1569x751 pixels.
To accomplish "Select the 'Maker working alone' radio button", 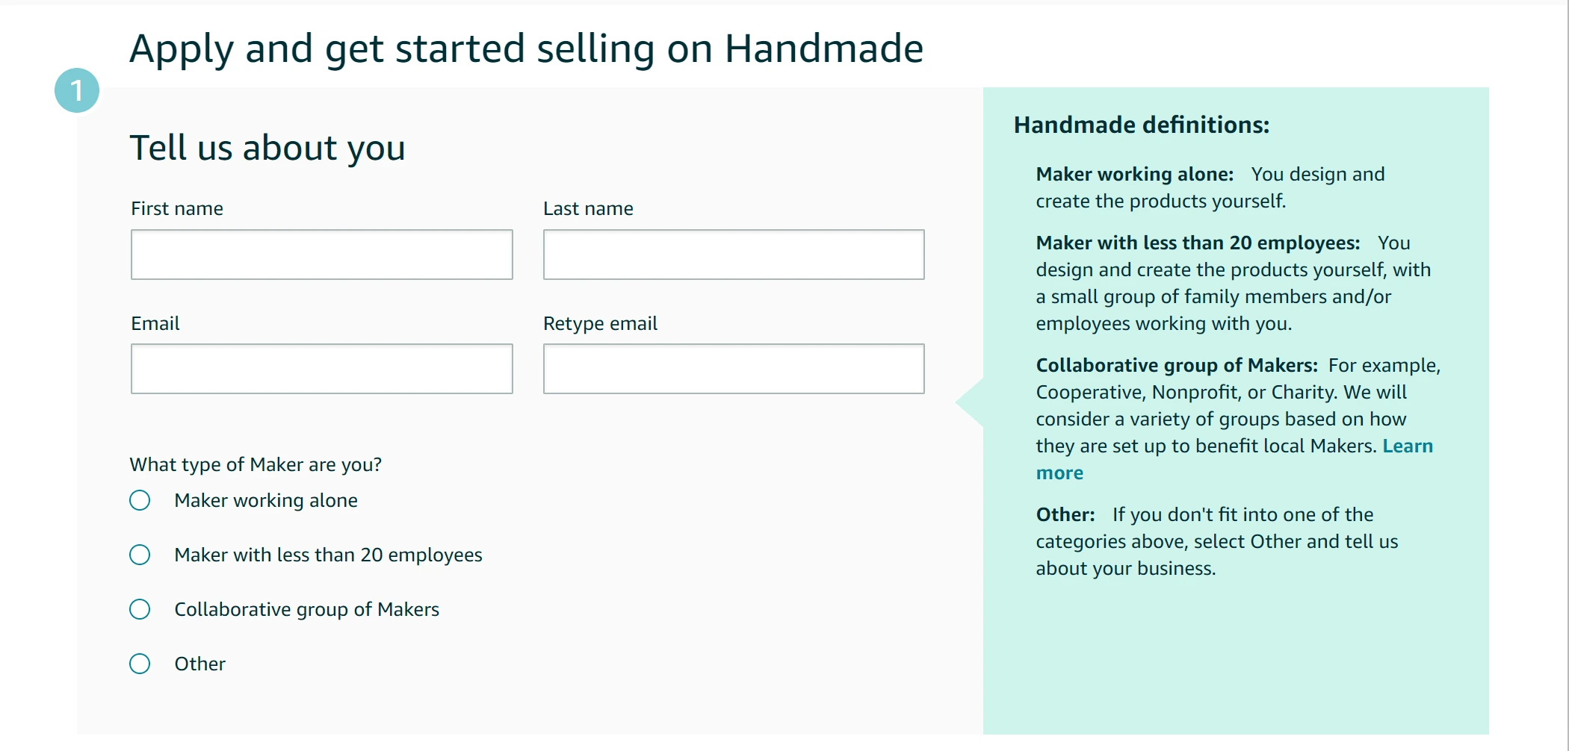I will pyautogui.click(x=140, y=500).
